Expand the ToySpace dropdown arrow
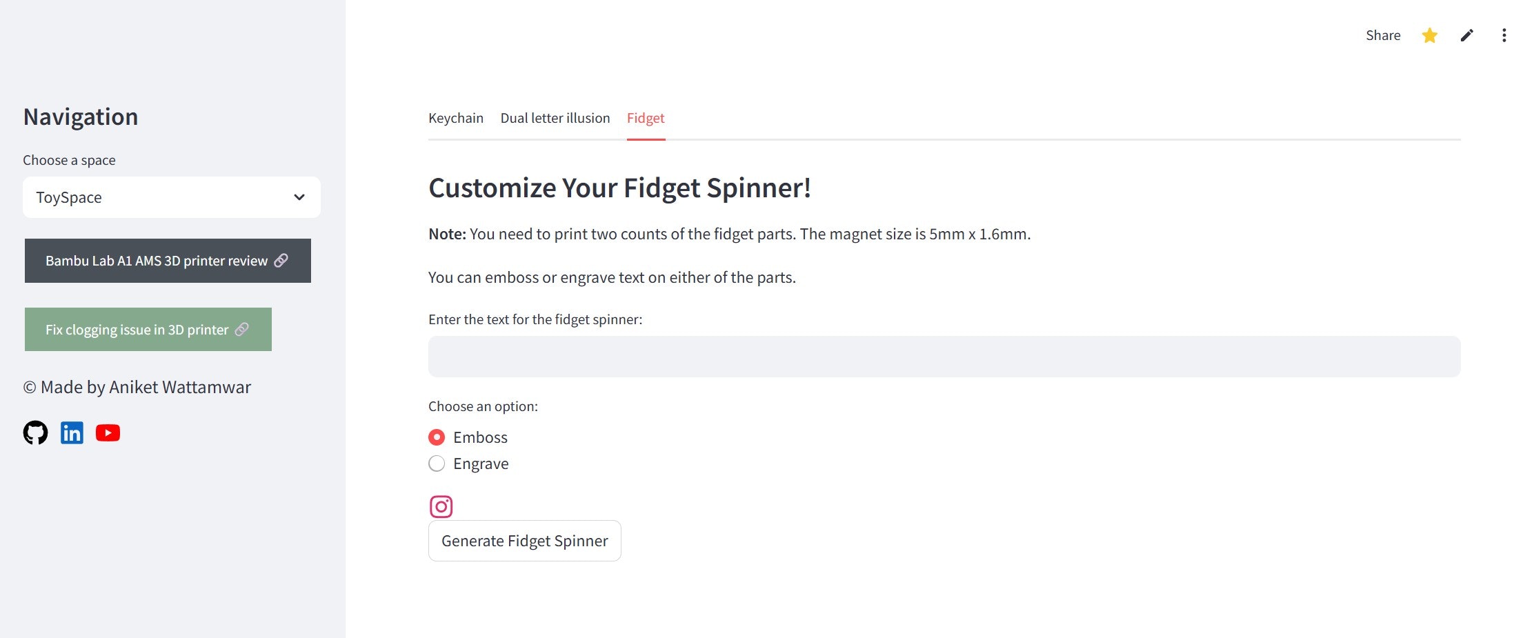The width and height of the screenshot is (1534, 638). coord(299,197)
